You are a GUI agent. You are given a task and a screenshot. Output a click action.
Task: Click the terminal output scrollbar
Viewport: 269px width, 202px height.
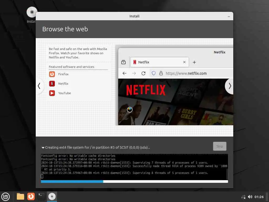tap(227, 174)
